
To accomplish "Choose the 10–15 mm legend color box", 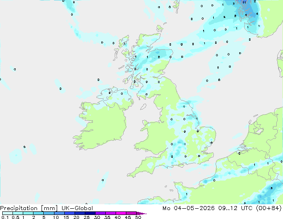I will 59,213.
